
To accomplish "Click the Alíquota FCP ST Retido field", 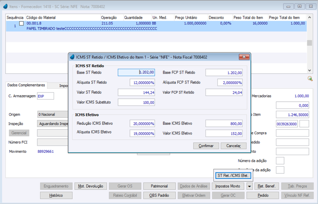I will pyautogui.click(x=230, y=83).
